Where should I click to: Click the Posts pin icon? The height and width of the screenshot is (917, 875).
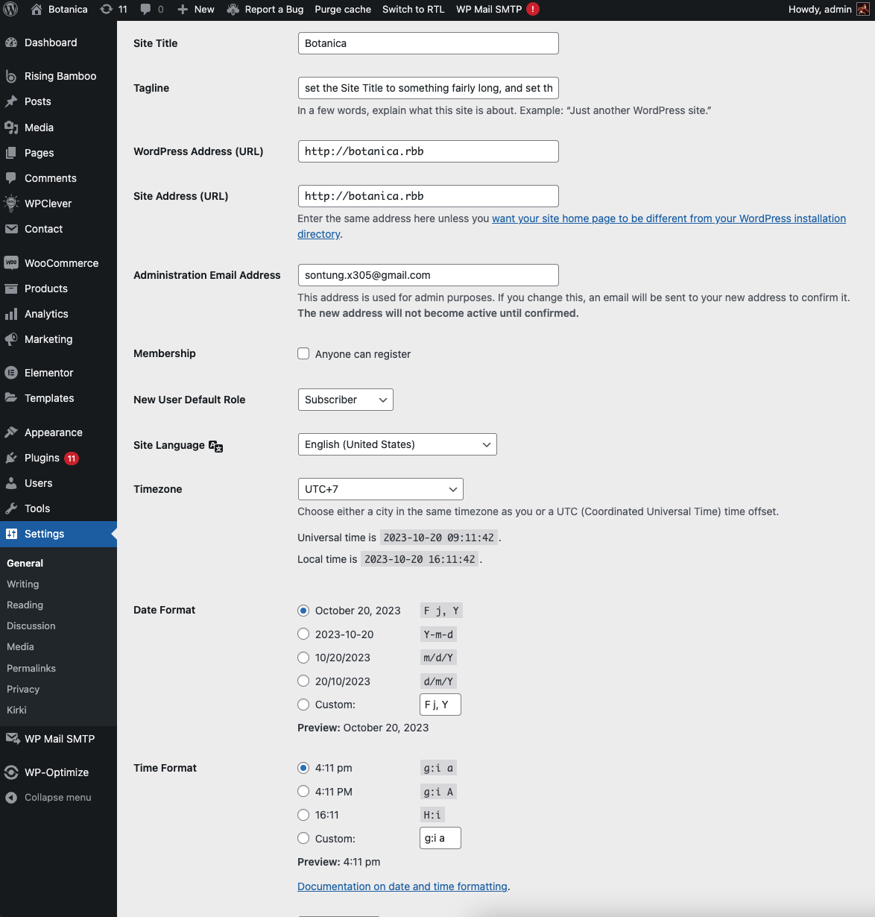point(11,101)
